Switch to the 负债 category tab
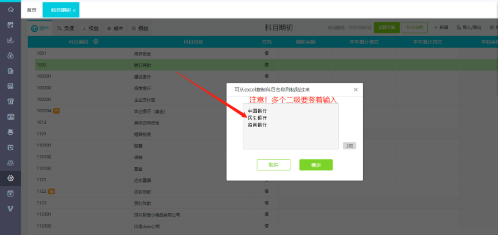 click(65, 29)
